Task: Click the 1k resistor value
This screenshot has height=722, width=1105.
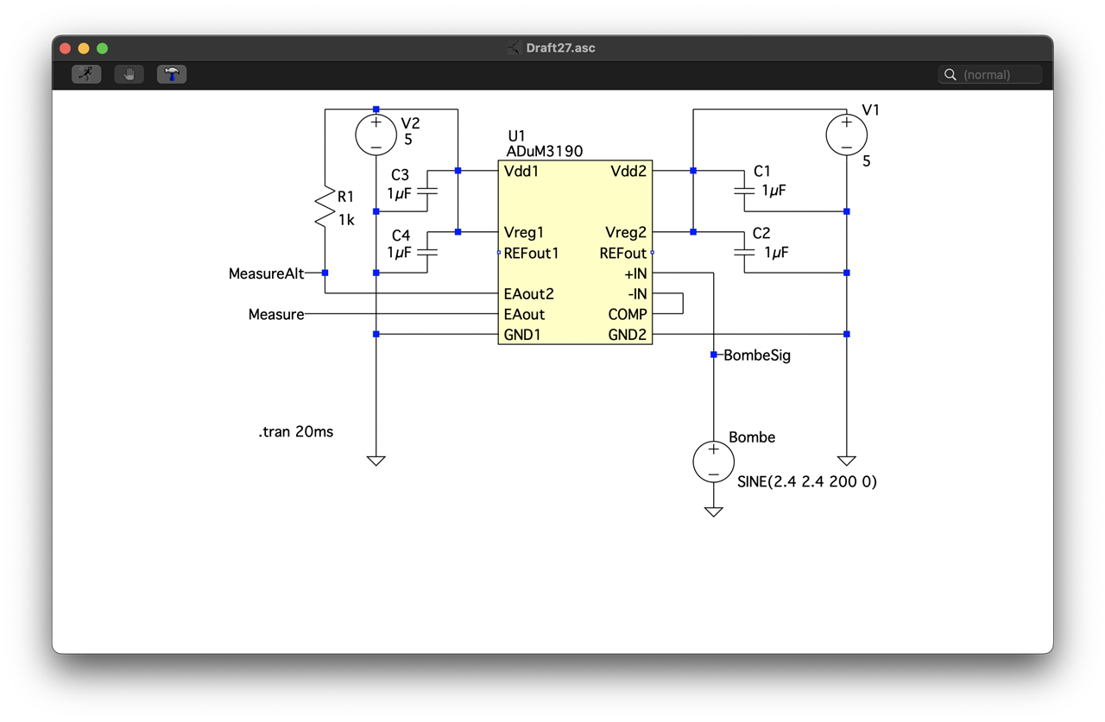Action: click(346, 220)
